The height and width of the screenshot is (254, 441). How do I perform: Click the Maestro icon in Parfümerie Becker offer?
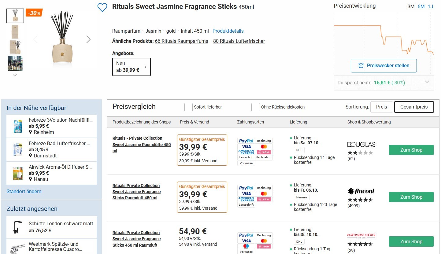point(246,246)
